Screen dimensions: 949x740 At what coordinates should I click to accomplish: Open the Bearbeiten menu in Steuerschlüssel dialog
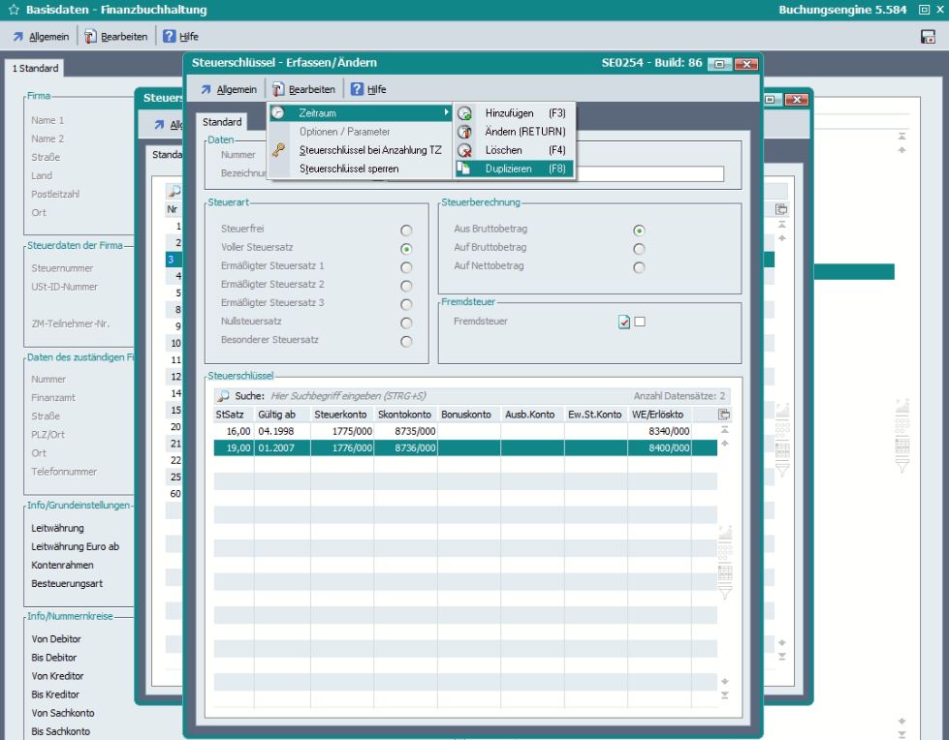[x=305, y=89]
